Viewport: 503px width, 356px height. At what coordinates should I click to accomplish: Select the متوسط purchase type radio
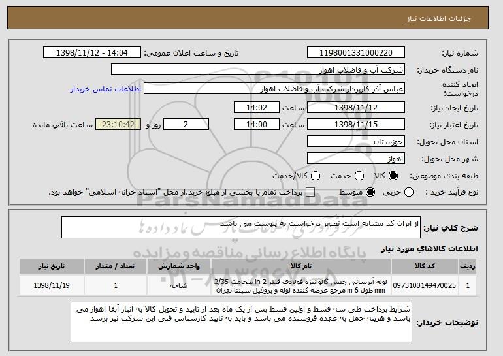[370, 193]
